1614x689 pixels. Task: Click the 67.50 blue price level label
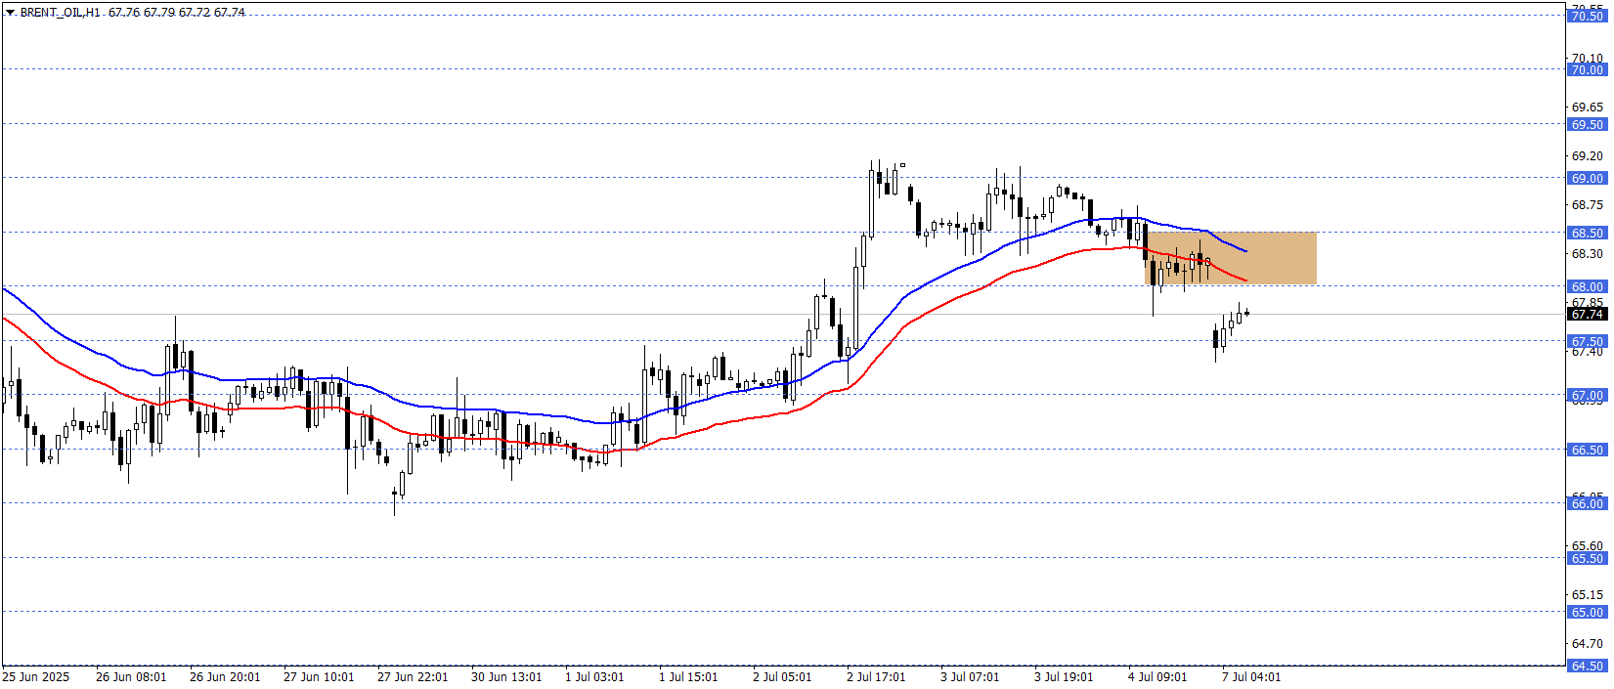coord(1587,341)
